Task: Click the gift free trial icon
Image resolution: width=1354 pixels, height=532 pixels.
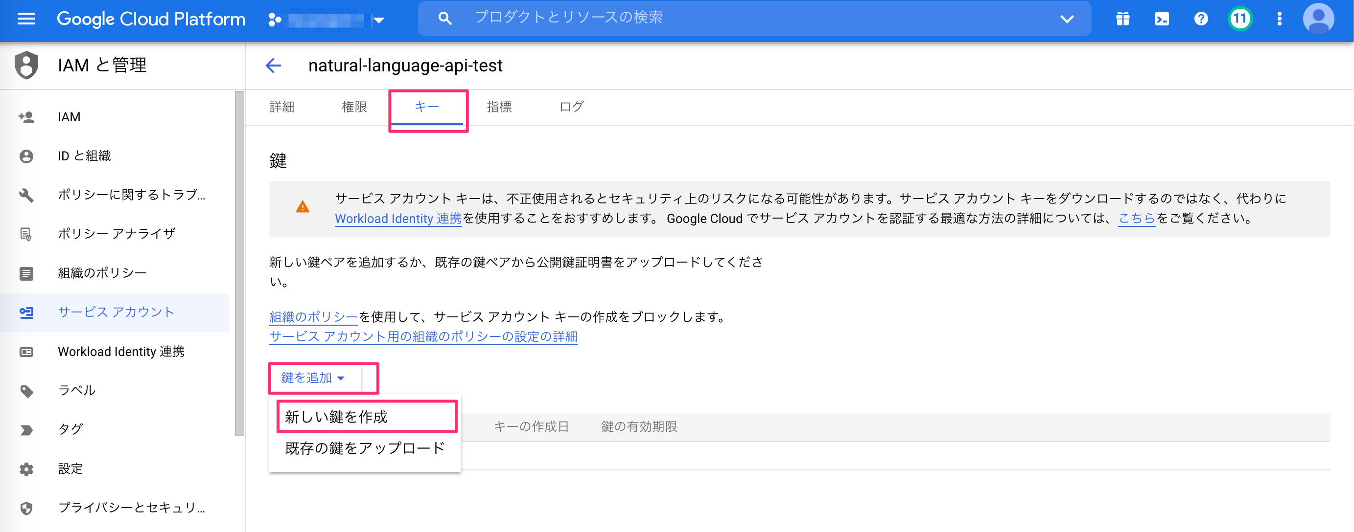Action: [1123, 20]
